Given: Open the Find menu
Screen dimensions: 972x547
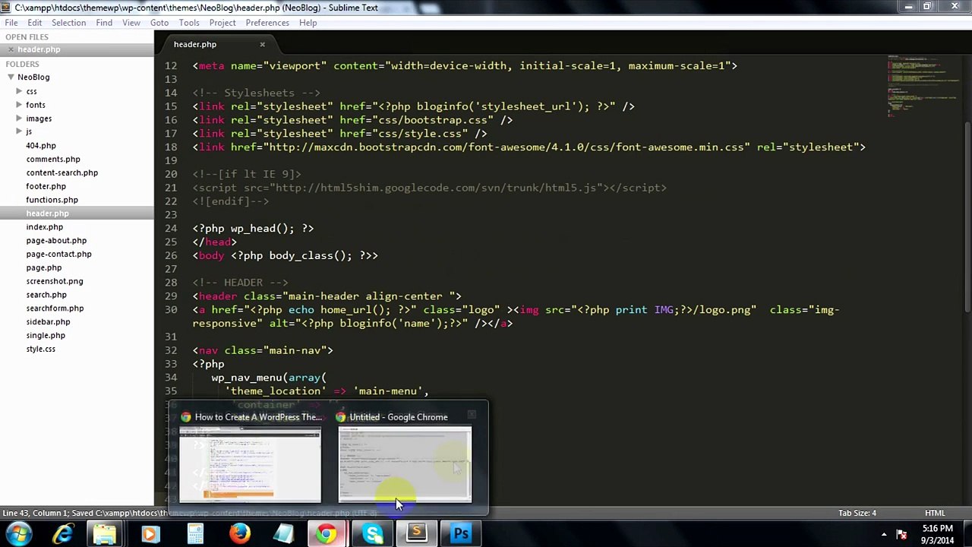Looking at the screenshot, I should click(x=104, y=23).
